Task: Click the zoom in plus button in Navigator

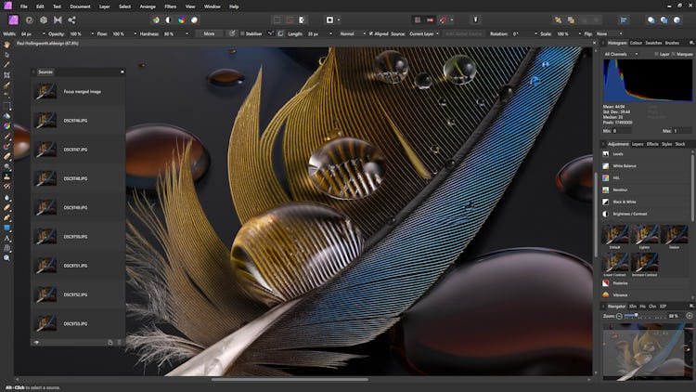Action: (689, 316)
